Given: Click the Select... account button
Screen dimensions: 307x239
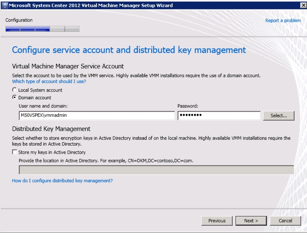Looking at the screenshot, I should coord(279,116).
